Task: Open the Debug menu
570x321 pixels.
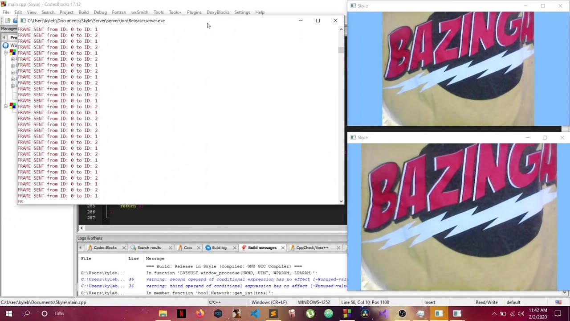Action: pos(100,12)
